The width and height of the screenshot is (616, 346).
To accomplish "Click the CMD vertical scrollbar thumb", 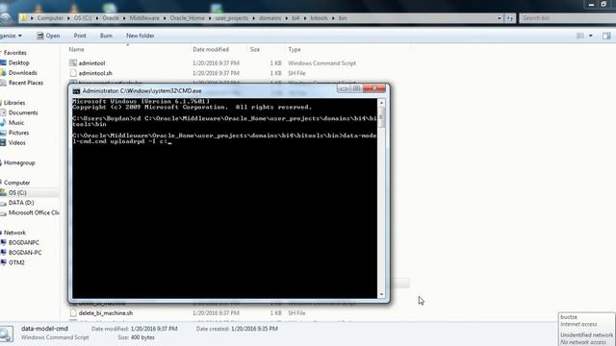I will 381,117.
